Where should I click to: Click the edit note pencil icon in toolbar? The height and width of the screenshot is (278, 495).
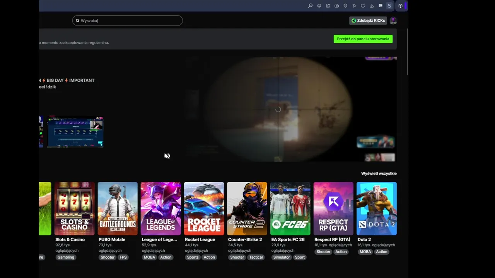328,6
